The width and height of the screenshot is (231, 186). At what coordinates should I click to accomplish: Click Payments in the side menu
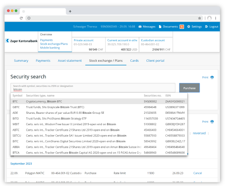[x=46, y=40]
